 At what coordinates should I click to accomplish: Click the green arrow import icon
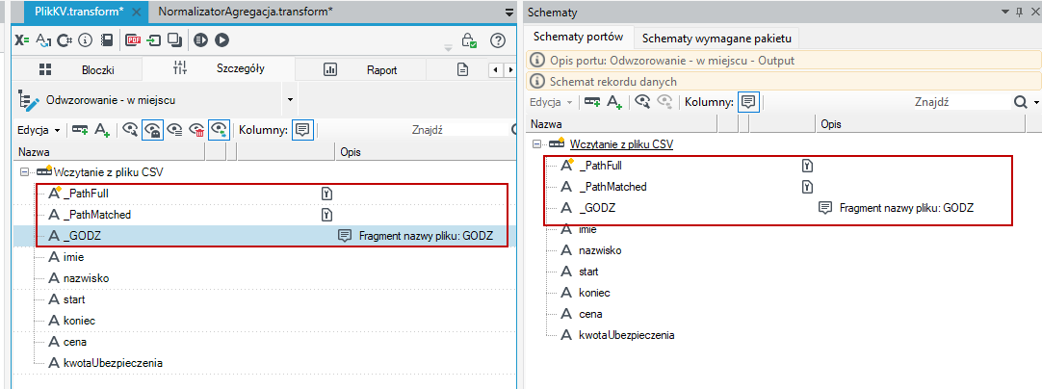pos(154,39)
